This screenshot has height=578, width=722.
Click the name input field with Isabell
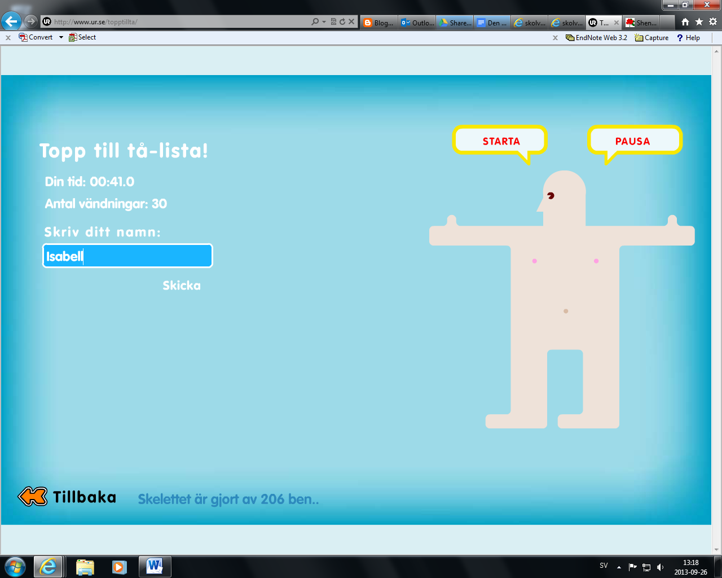click(x=127, y=256)
